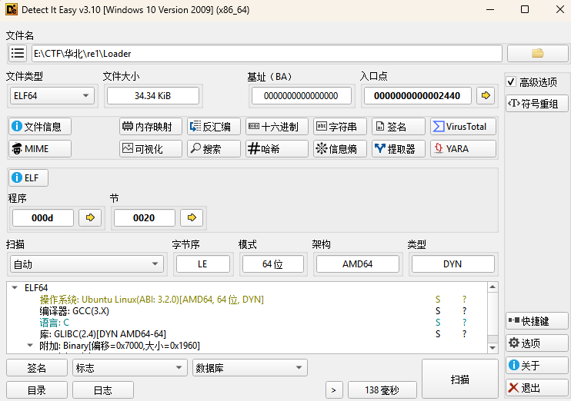Open the VirusTotal lookup

462,127
